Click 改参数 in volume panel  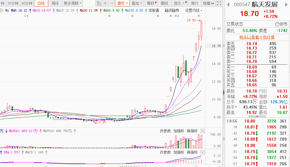point(165,131)
